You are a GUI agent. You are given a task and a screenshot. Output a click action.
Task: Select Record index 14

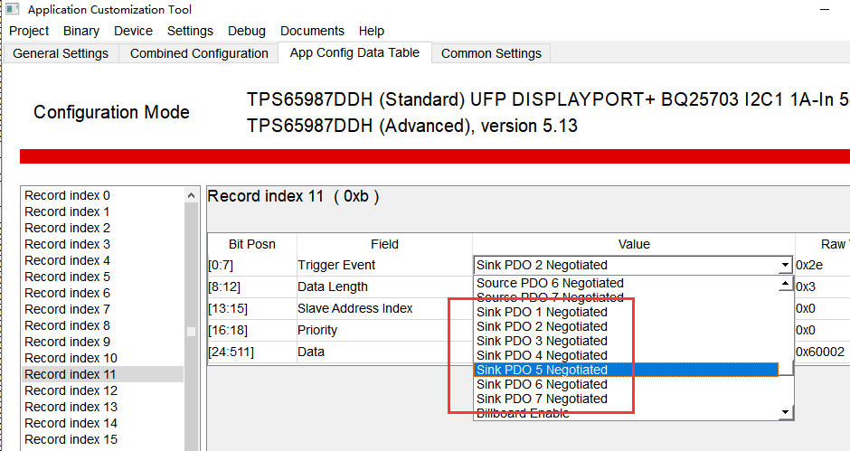pos(102,423)
